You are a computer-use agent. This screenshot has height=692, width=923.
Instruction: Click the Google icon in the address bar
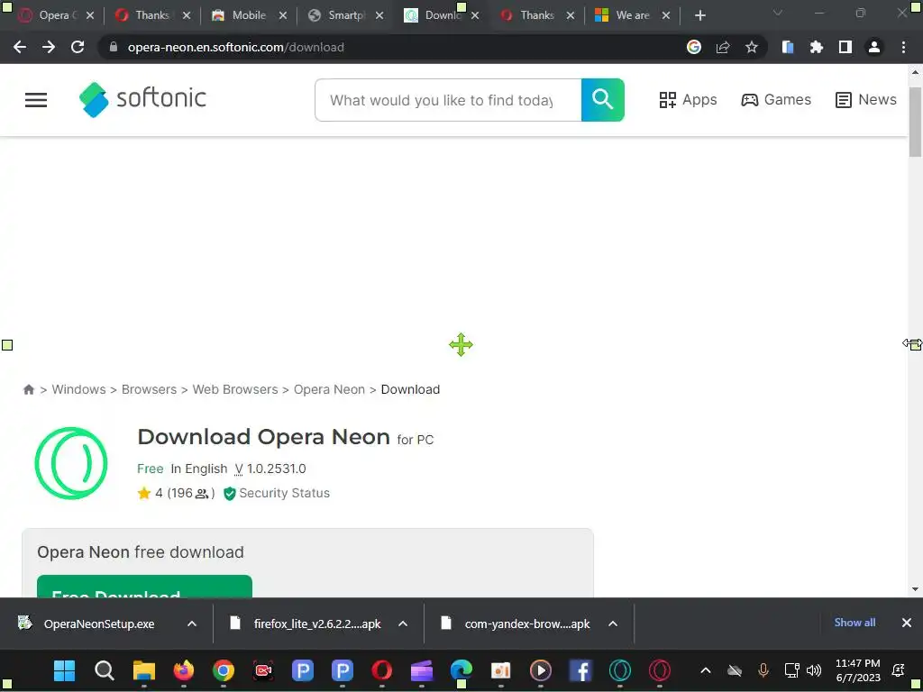pos(694,47)
